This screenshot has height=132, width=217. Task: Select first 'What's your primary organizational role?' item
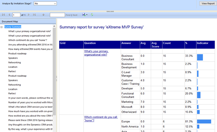click(x=29, y=31)
